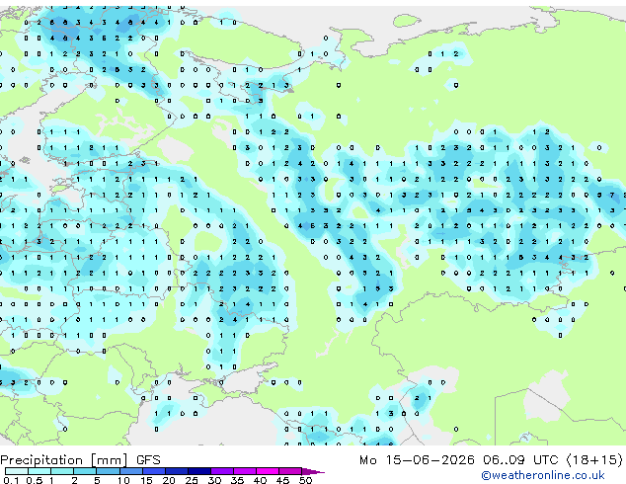Click the legend label "0.1"

11,480
